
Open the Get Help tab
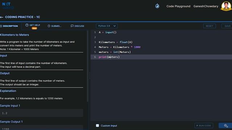coord(33,26)
